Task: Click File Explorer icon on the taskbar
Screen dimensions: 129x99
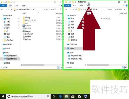Action: [x=67, y=96]
